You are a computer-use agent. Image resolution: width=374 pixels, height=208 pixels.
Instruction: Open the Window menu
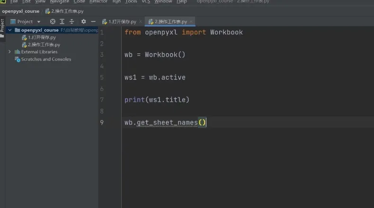pyautogui.click(x=163, y=1)
